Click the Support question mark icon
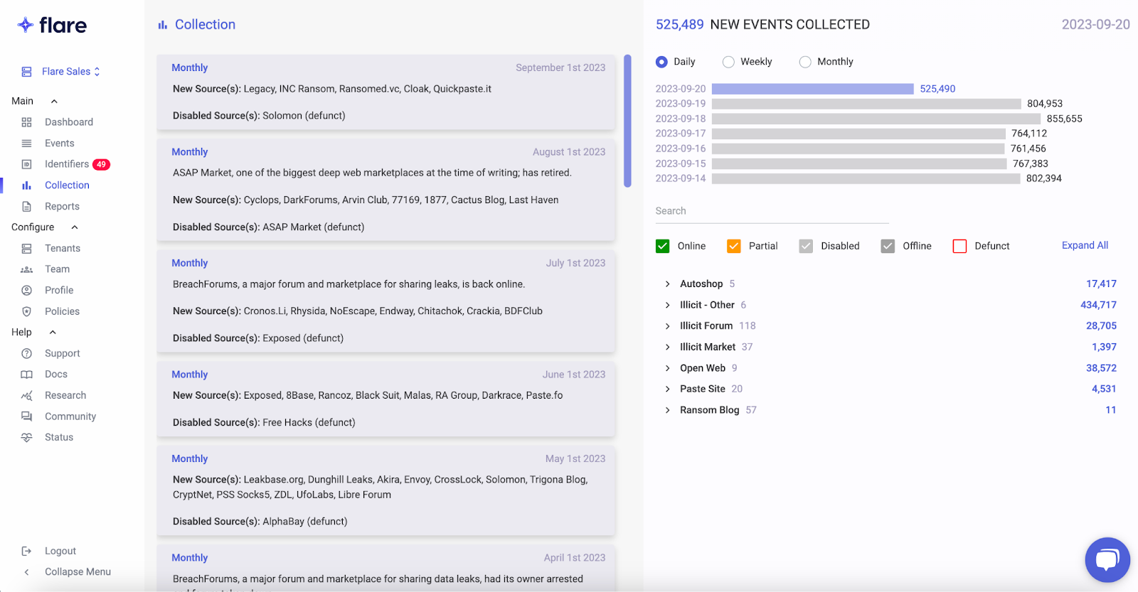This screenshot has height=592, width=1138. click(x=26, y=353)
